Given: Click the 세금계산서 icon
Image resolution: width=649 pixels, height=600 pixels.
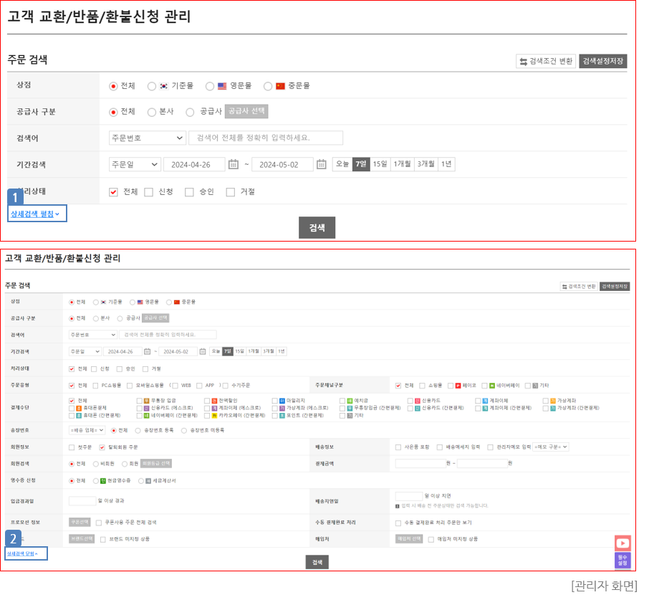Looking at the screenshot, I should coord(148,481).
